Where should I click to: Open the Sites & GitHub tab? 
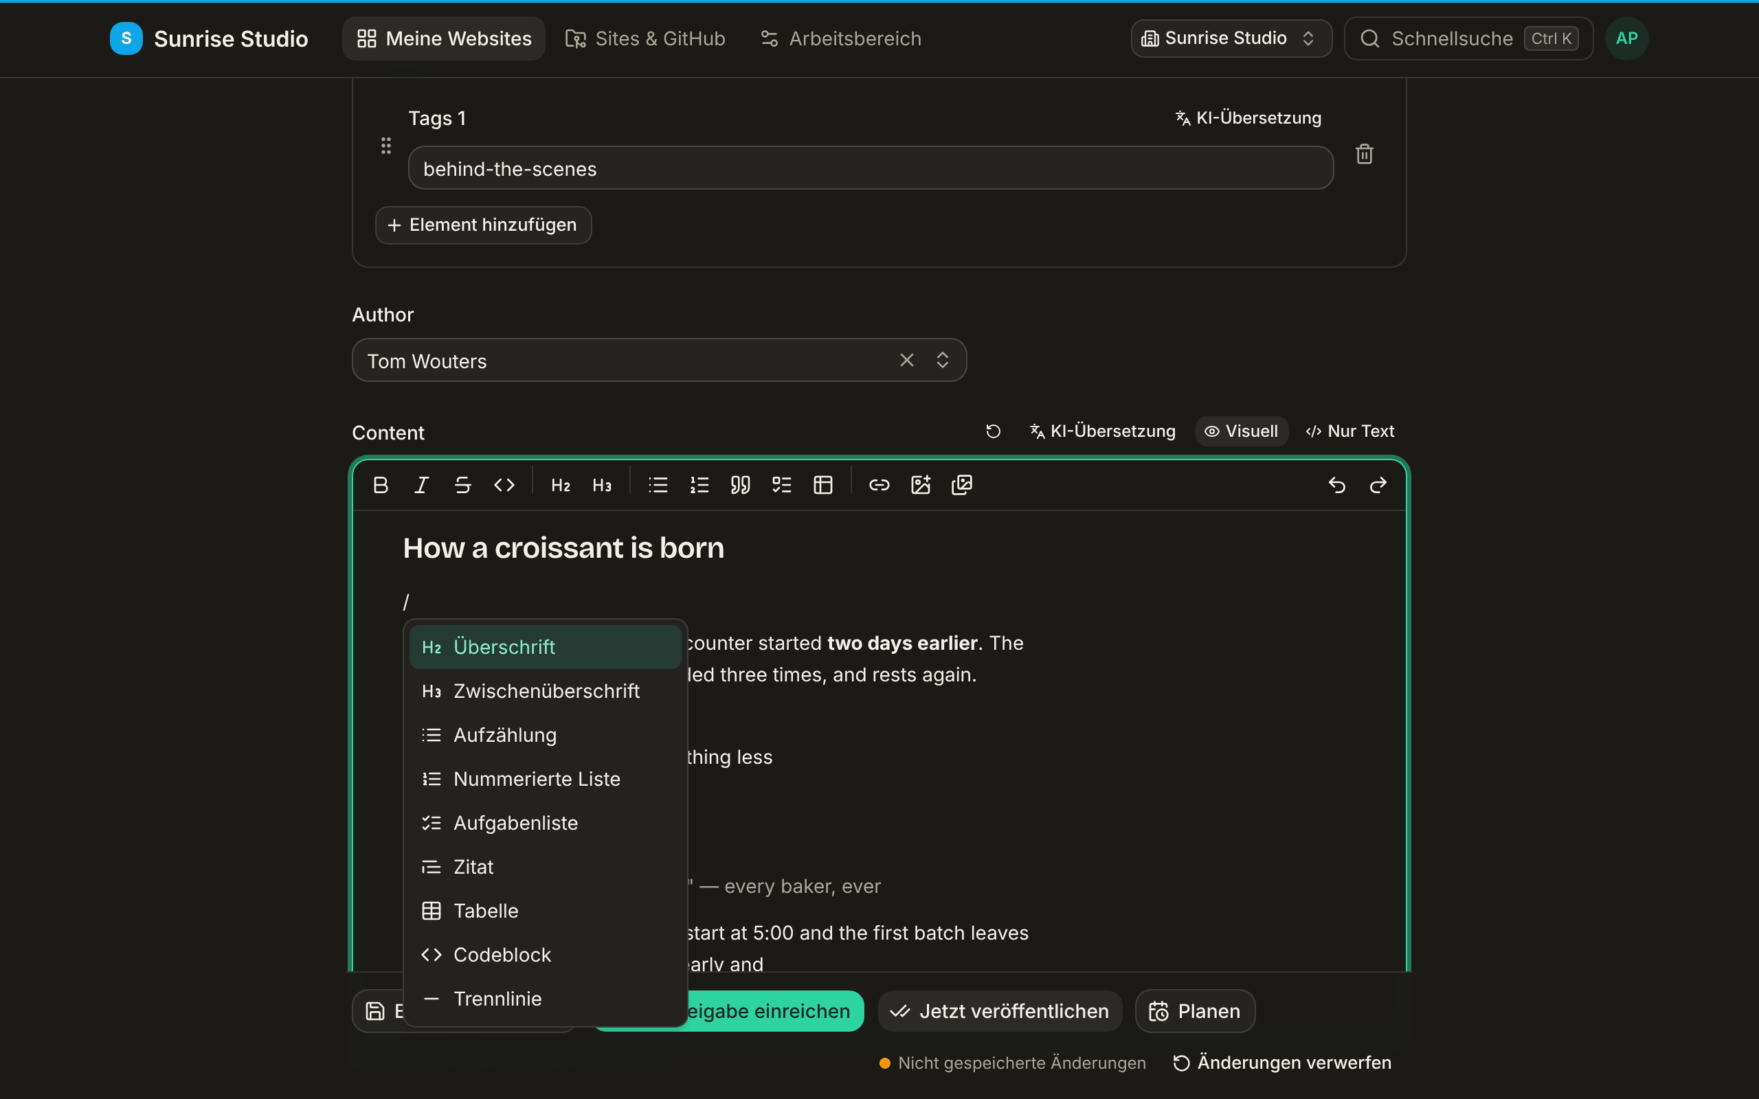[x=645, y=38]
